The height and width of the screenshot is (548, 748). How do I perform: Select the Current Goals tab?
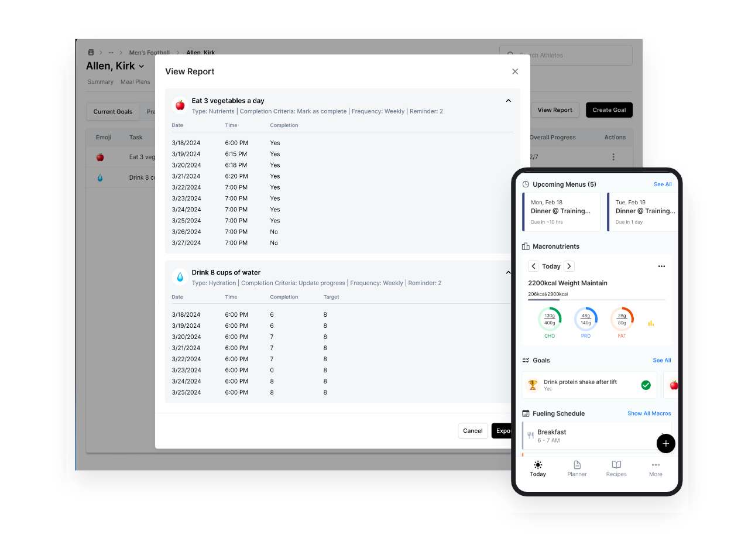coord(113,112)
